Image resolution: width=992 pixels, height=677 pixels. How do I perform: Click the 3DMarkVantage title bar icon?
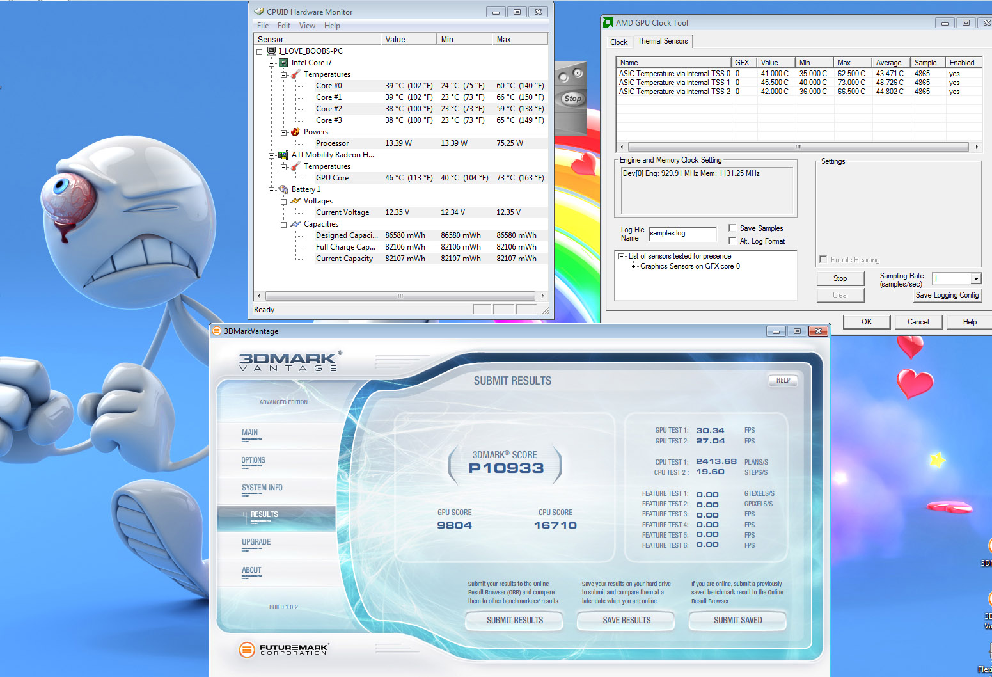click(217, 331)
